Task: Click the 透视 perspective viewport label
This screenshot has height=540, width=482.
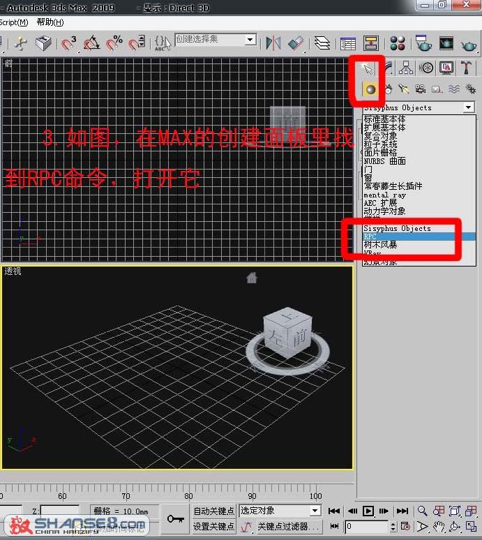Action: [13, 271]
